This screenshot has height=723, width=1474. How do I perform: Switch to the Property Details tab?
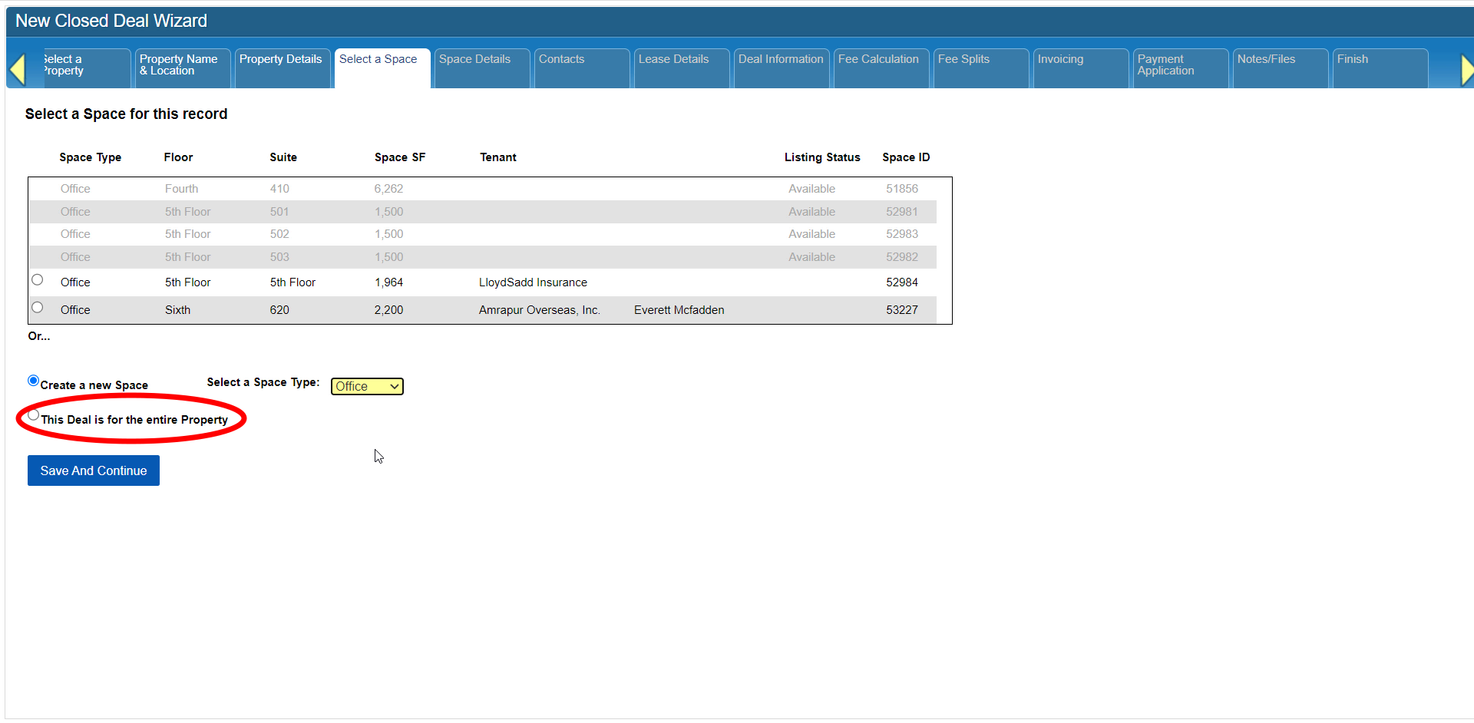point(280,60)
